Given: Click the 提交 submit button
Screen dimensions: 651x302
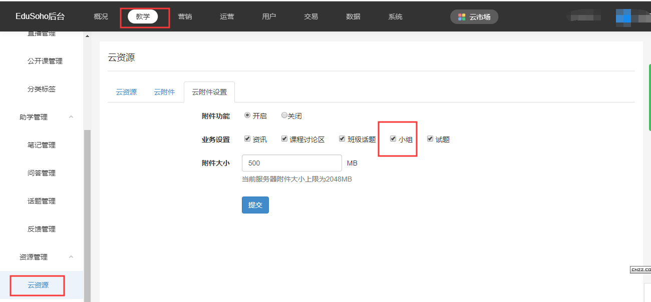Looking at the screenshot, I should 255,205.
